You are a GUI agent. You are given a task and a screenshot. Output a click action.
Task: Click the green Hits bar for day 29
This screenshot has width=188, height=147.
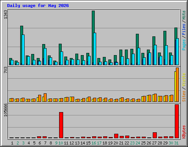(165, 38)
